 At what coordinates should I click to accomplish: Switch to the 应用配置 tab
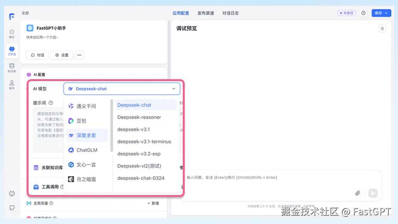coord(181,13)
